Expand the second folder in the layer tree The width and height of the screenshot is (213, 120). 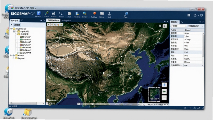click(x=14, y=31)
